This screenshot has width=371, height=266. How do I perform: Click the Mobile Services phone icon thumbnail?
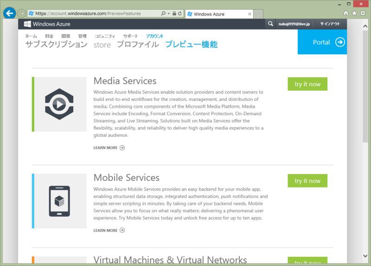[x=59, y=201]
